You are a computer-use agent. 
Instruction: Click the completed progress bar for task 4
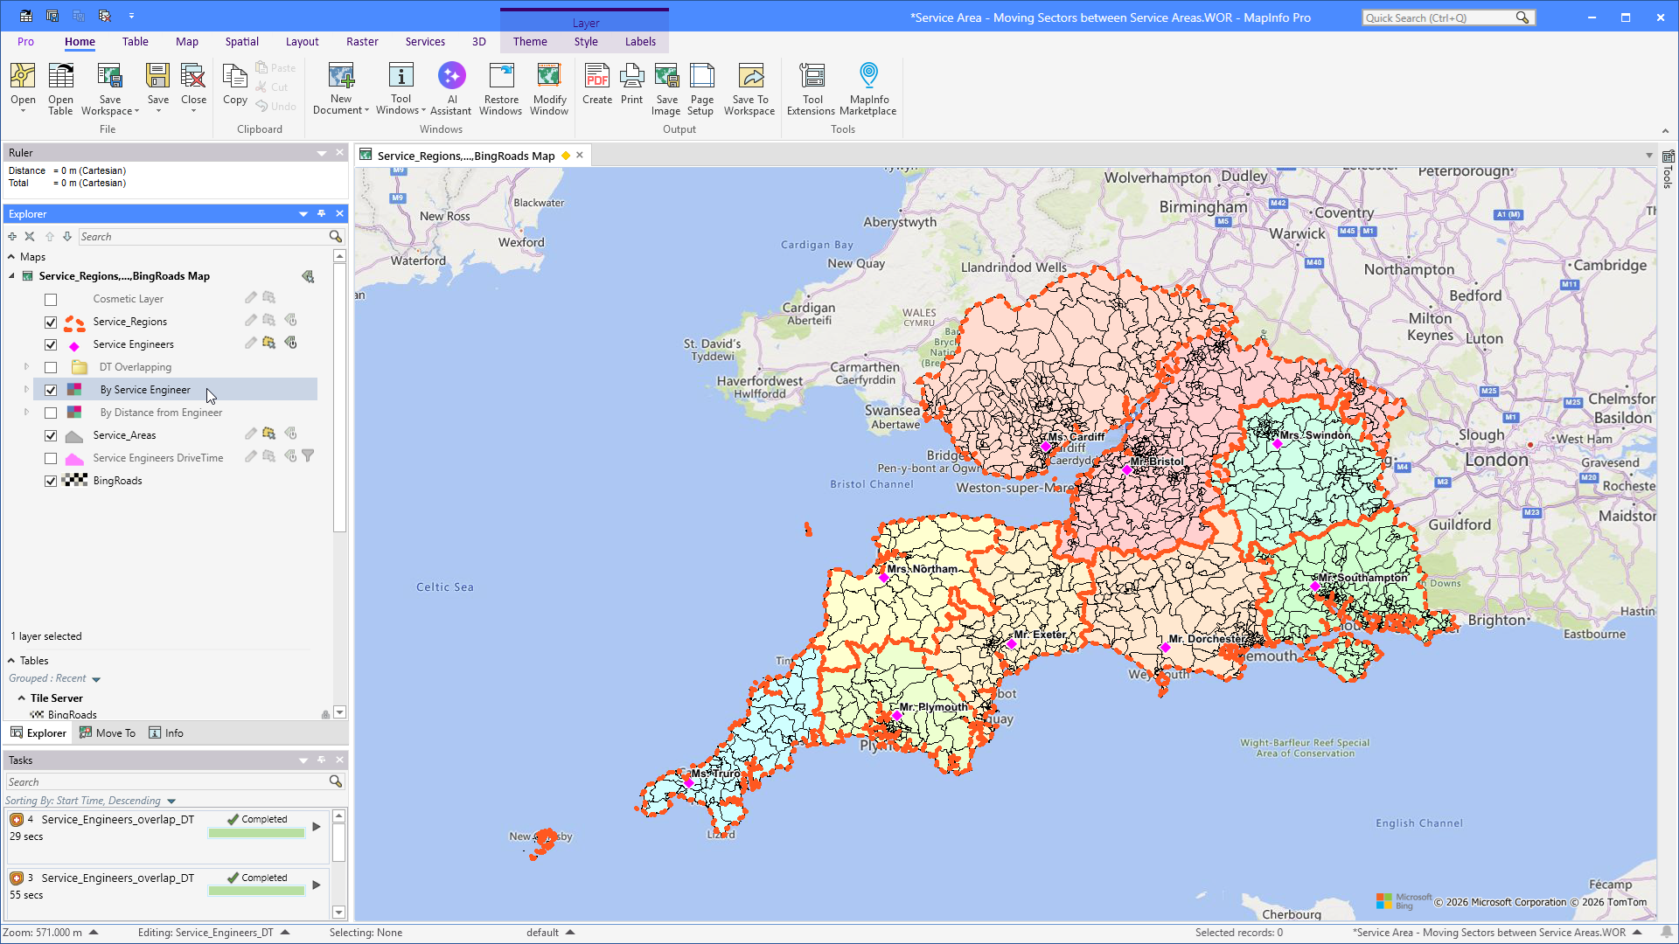(x=256, y=833)
